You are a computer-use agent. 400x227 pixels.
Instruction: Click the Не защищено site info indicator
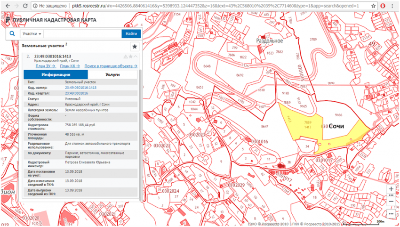coord(50,6)
